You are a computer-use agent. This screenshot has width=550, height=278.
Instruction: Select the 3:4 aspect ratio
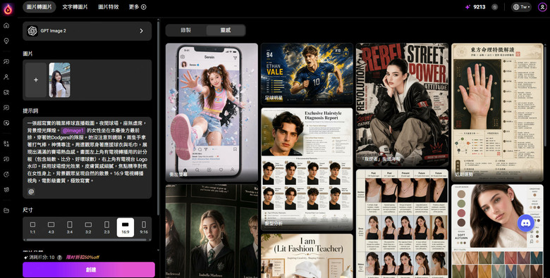[69, 227]
